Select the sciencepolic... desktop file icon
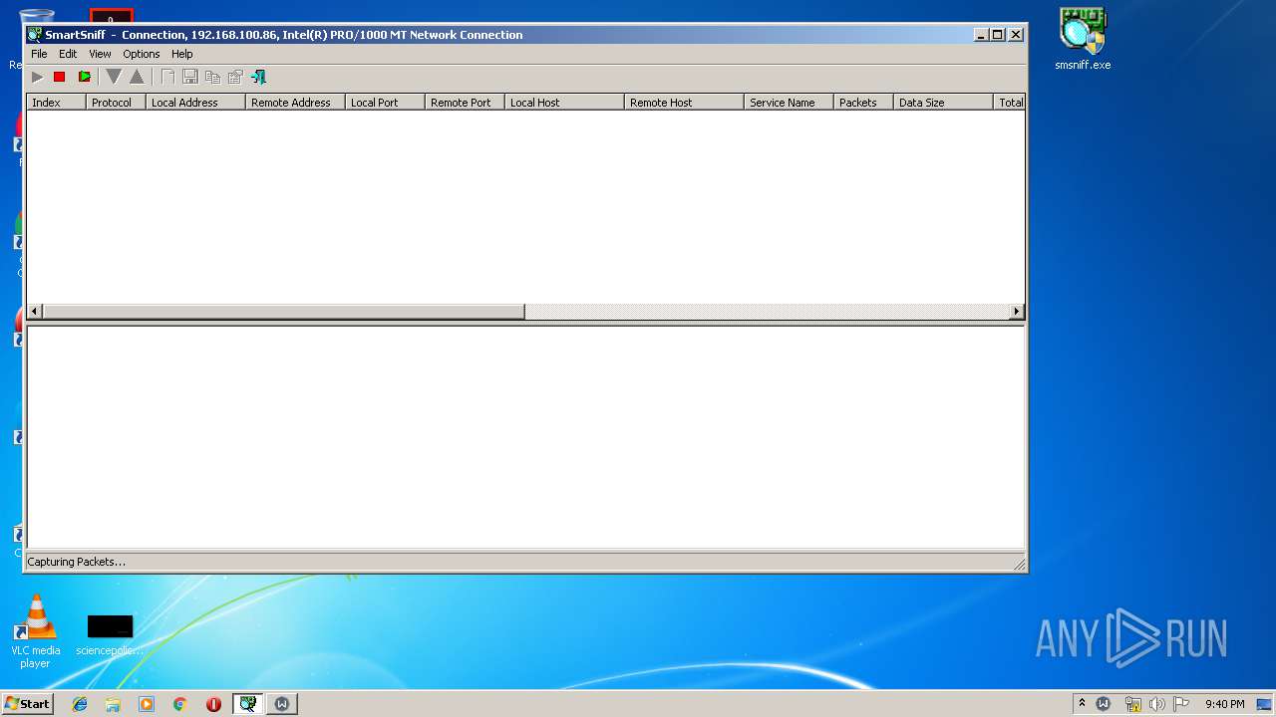This screenshot has width=1276, height=717. pyautogui.click(x=110, y=635)
